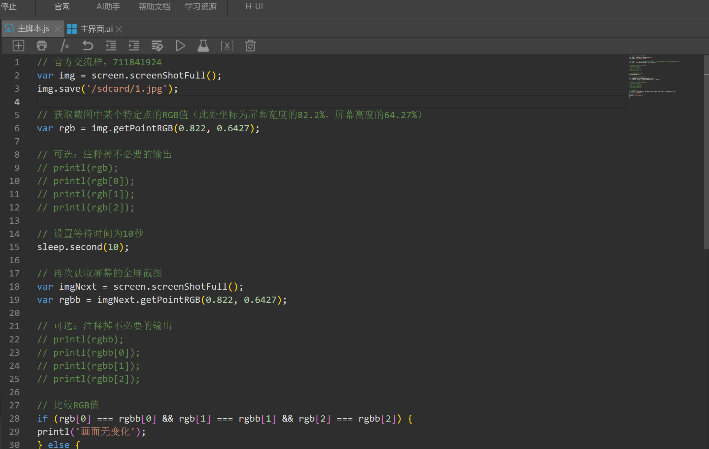Click the commented '// printl(rgb[0]);' line
This screenshot has width=709, height=449.
[x=86, y=181]
